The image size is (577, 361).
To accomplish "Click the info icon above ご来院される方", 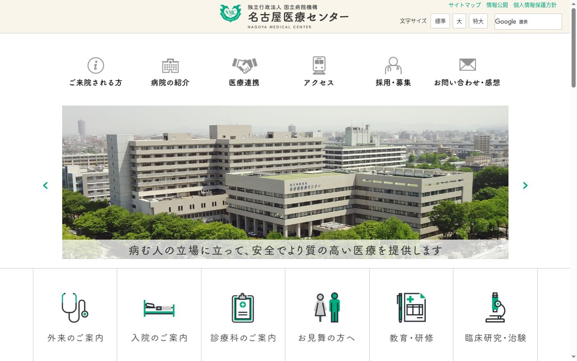I will click(x=96, y=65).
